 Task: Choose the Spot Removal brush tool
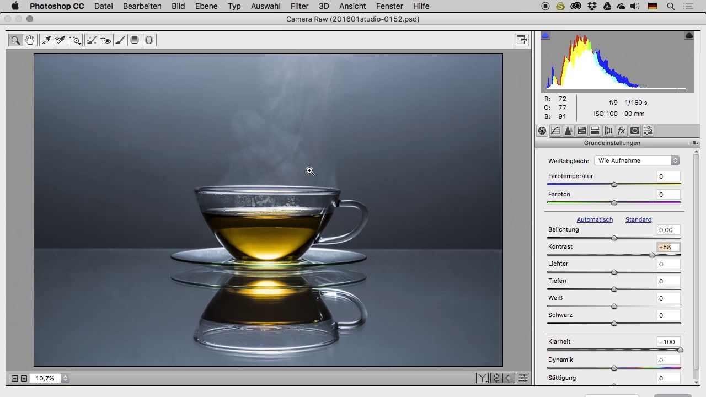(92, 40)
